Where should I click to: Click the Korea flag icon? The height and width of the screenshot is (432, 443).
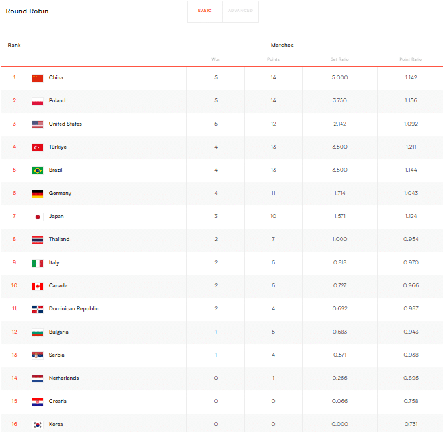(x=38, y=425)
